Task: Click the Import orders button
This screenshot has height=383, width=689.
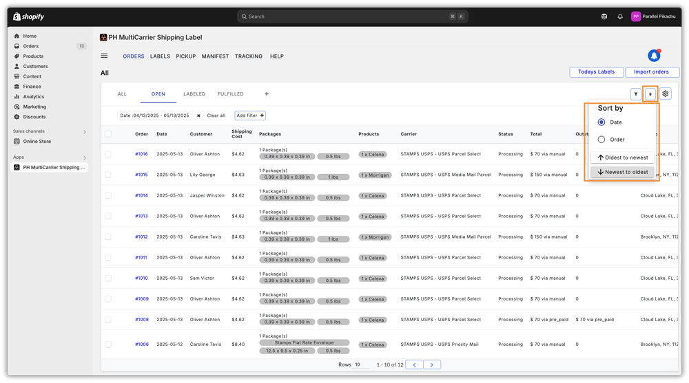Action: [x=651, y=72]
